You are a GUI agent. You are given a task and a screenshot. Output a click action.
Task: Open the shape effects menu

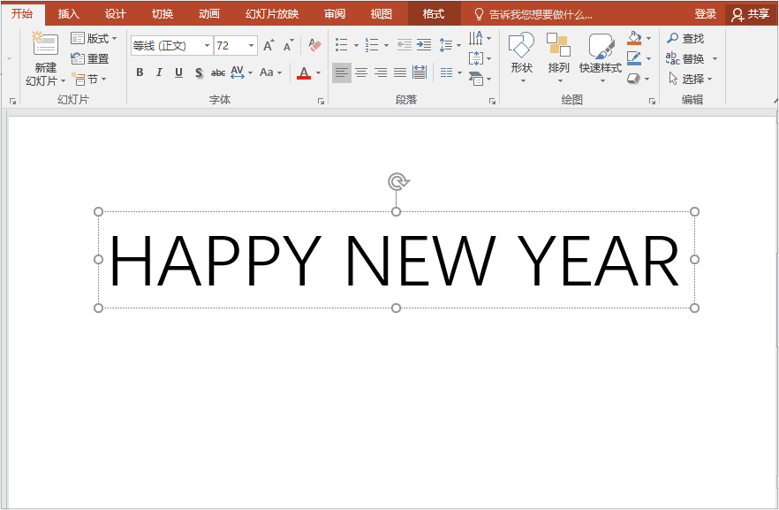click(639, 79)
